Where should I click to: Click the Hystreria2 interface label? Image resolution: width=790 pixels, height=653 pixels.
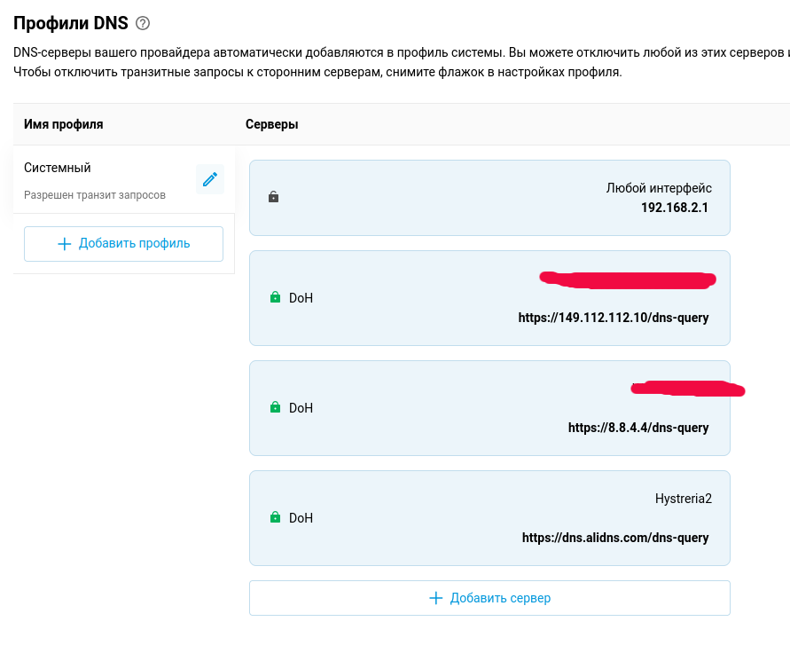[x=683, y=499]
